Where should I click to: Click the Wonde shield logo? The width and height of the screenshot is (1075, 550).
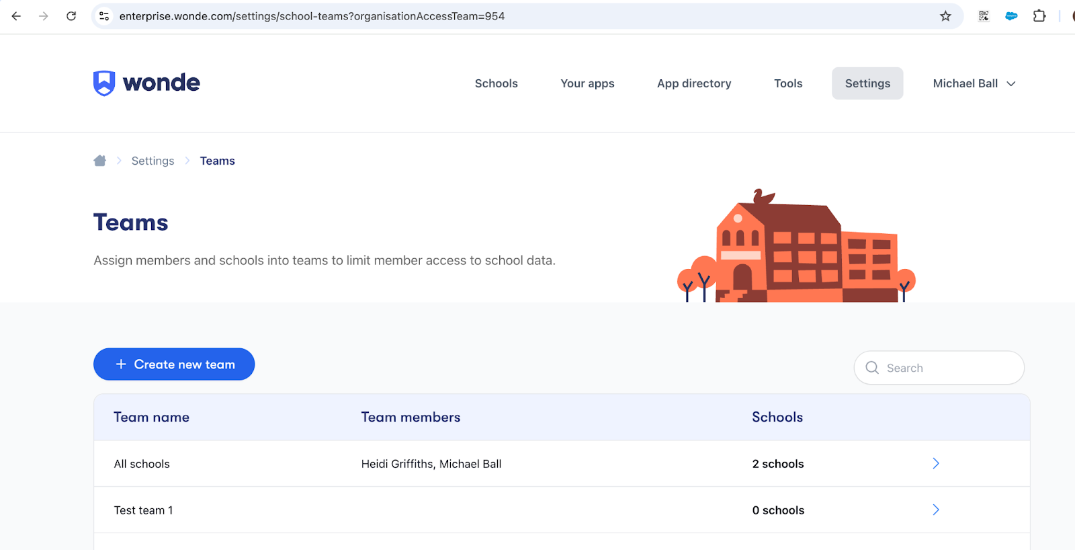104,83
